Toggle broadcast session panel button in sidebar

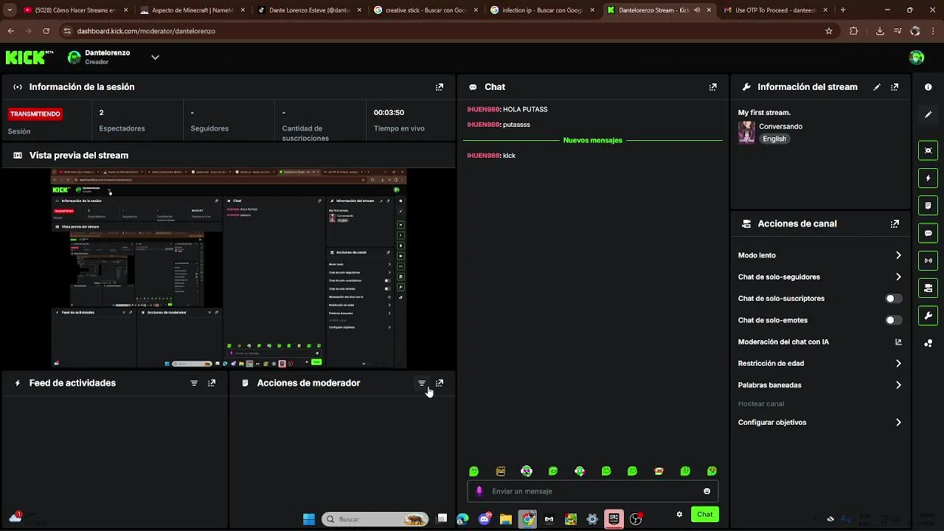[x=929, y=260]
